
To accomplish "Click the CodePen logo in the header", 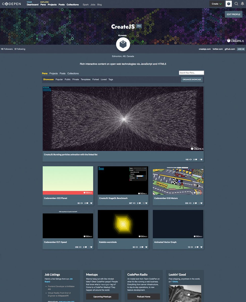I will point(12,4).
